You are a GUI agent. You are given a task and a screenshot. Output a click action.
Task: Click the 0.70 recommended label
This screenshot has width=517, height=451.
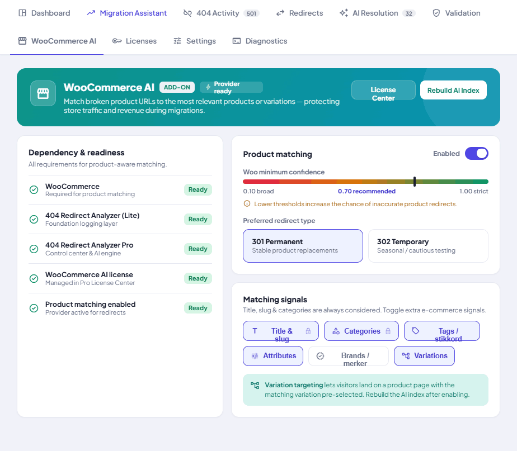tap(366, 191)
